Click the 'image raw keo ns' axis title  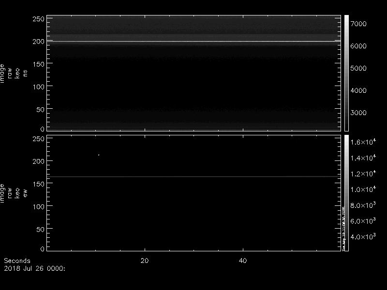click(14, 73)
